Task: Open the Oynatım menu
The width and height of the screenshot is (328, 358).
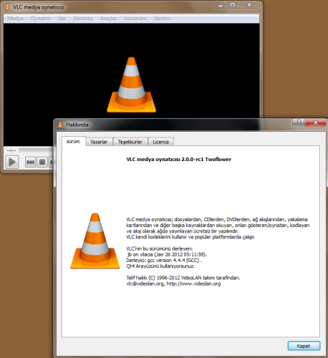Action: (x=41, y=19)
